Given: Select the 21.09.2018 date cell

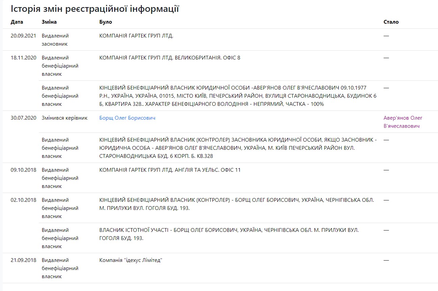Looking at the screenshot, I should click(23, 260).
